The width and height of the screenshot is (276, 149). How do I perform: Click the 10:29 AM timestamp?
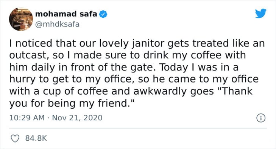[27, 118]
